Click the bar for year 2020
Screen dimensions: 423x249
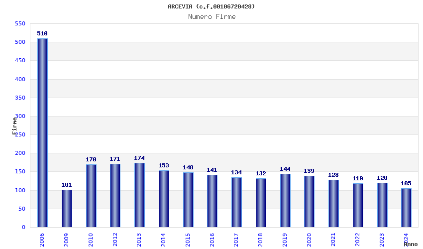(309, 202)
